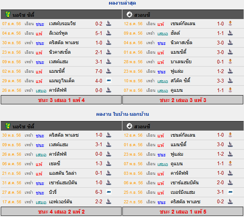Click date 06 ต.ค. 56 in เชลซี row
244x217 pixels.
click(x=11, y=164)
